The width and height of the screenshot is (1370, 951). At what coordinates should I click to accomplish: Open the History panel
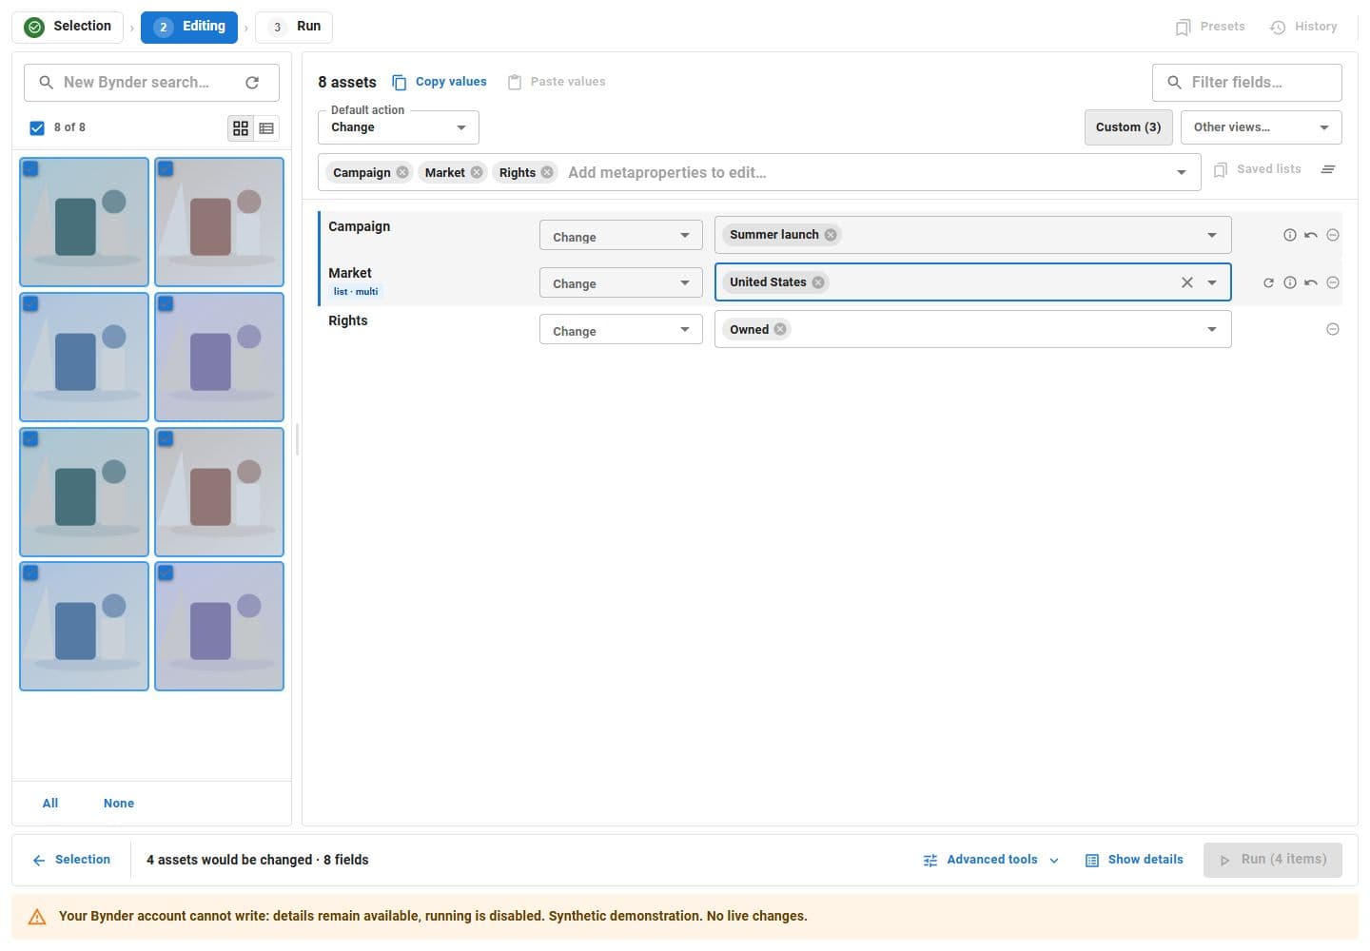pyautogui.click(x=1303, y=27)
